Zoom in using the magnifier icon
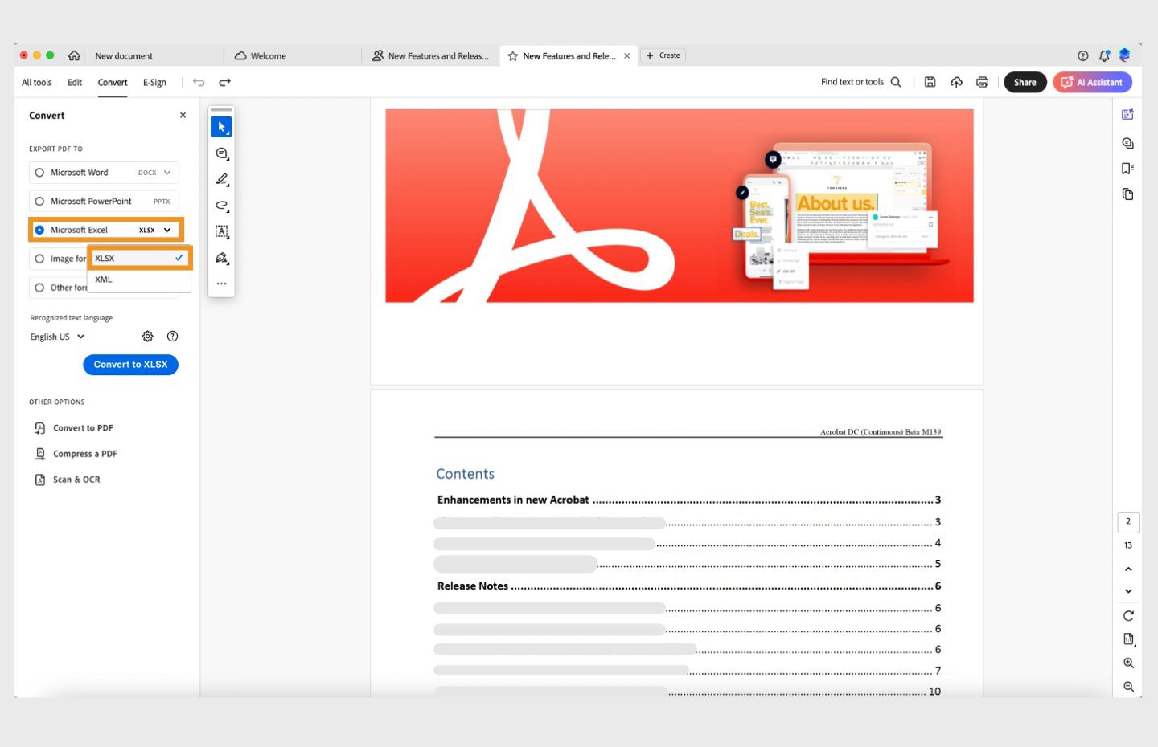 click(1127, 663)
